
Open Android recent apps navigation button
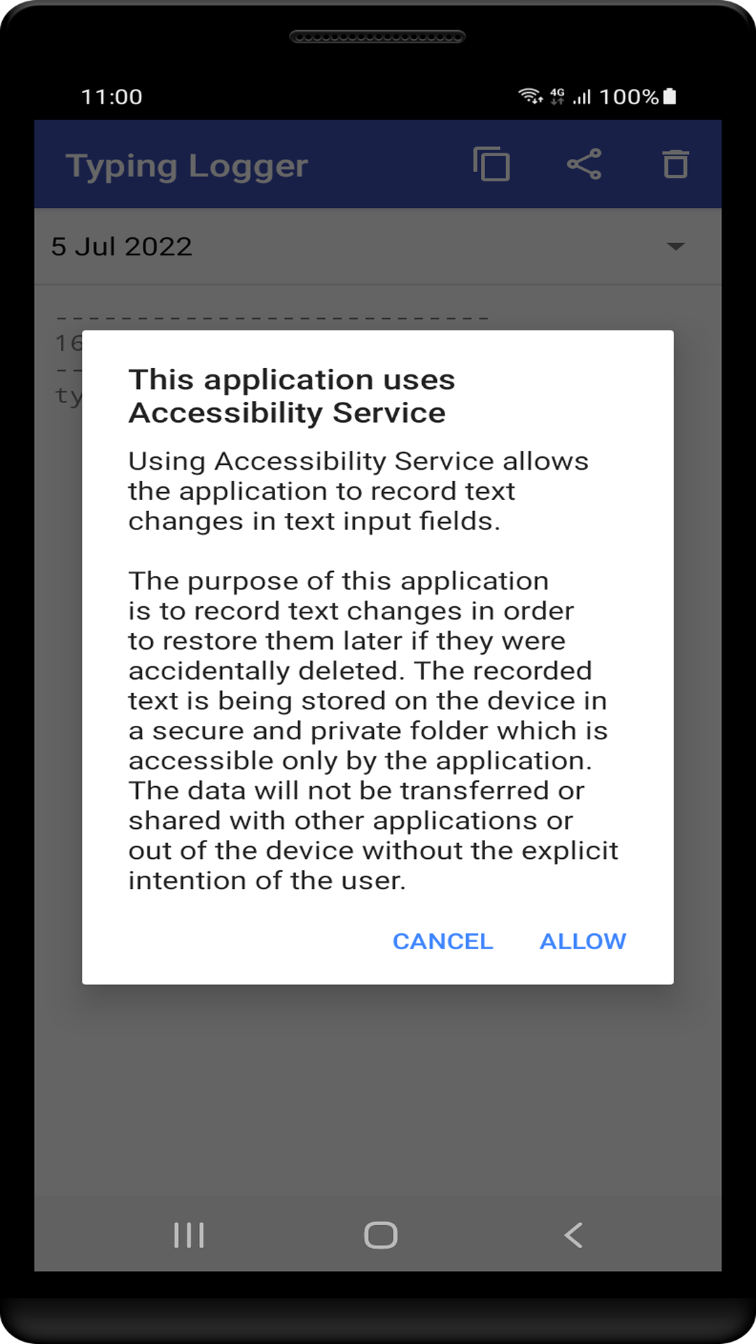[x=189, y=1235]
